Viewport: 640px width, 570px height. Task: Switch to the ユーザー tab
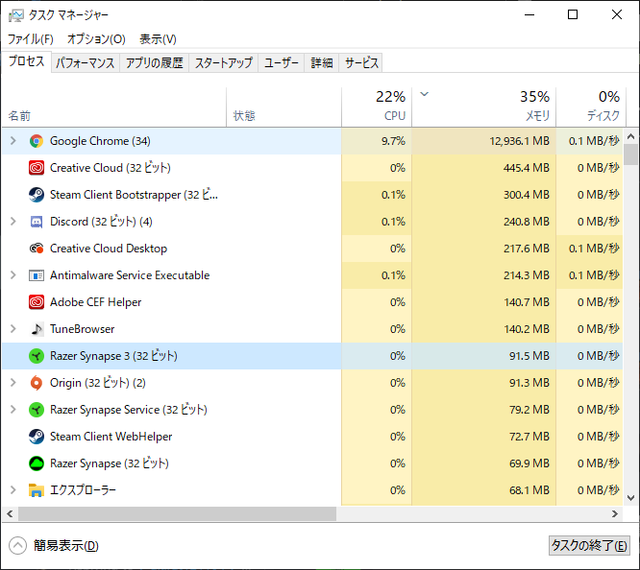pos(282,62)
